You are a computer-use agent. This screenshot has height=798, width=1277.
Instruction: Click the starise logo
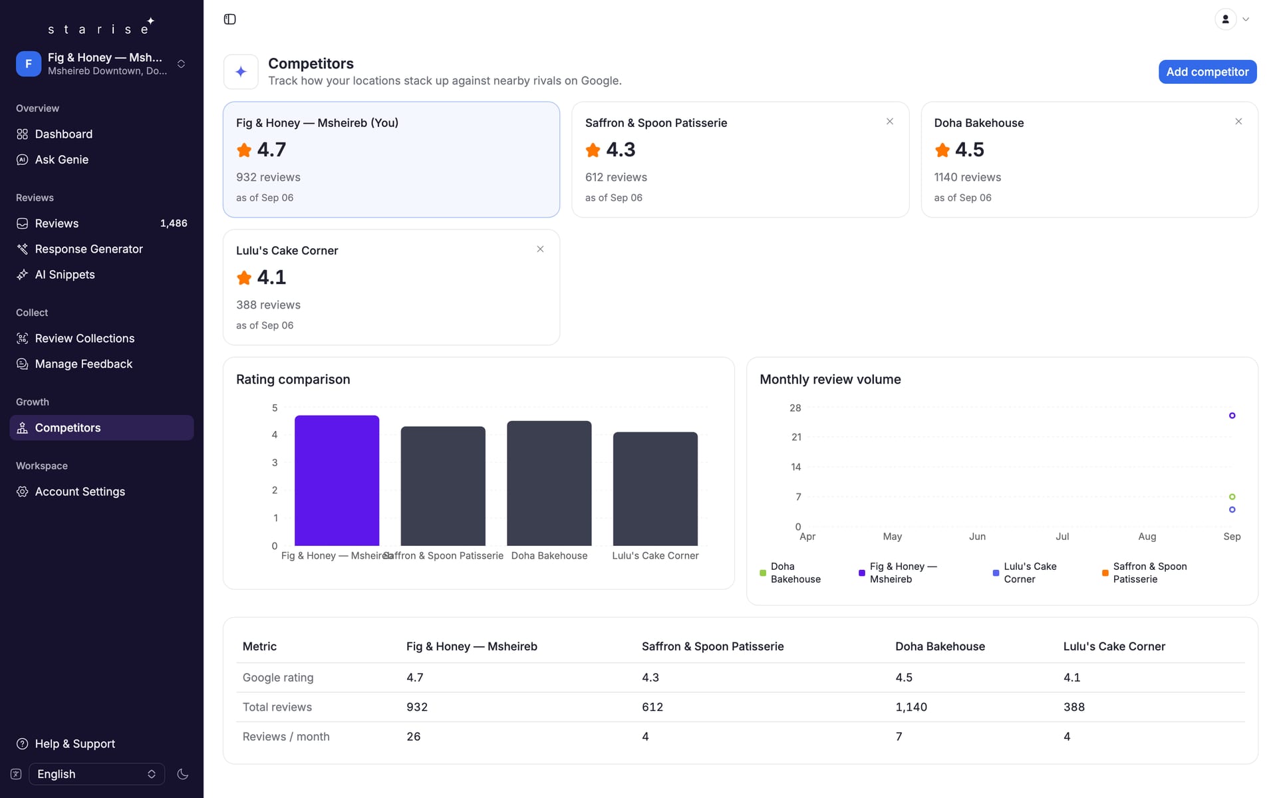[x=101, y=27]
